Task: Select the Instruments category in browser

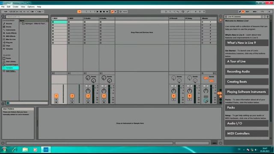Action: point(11,30)
